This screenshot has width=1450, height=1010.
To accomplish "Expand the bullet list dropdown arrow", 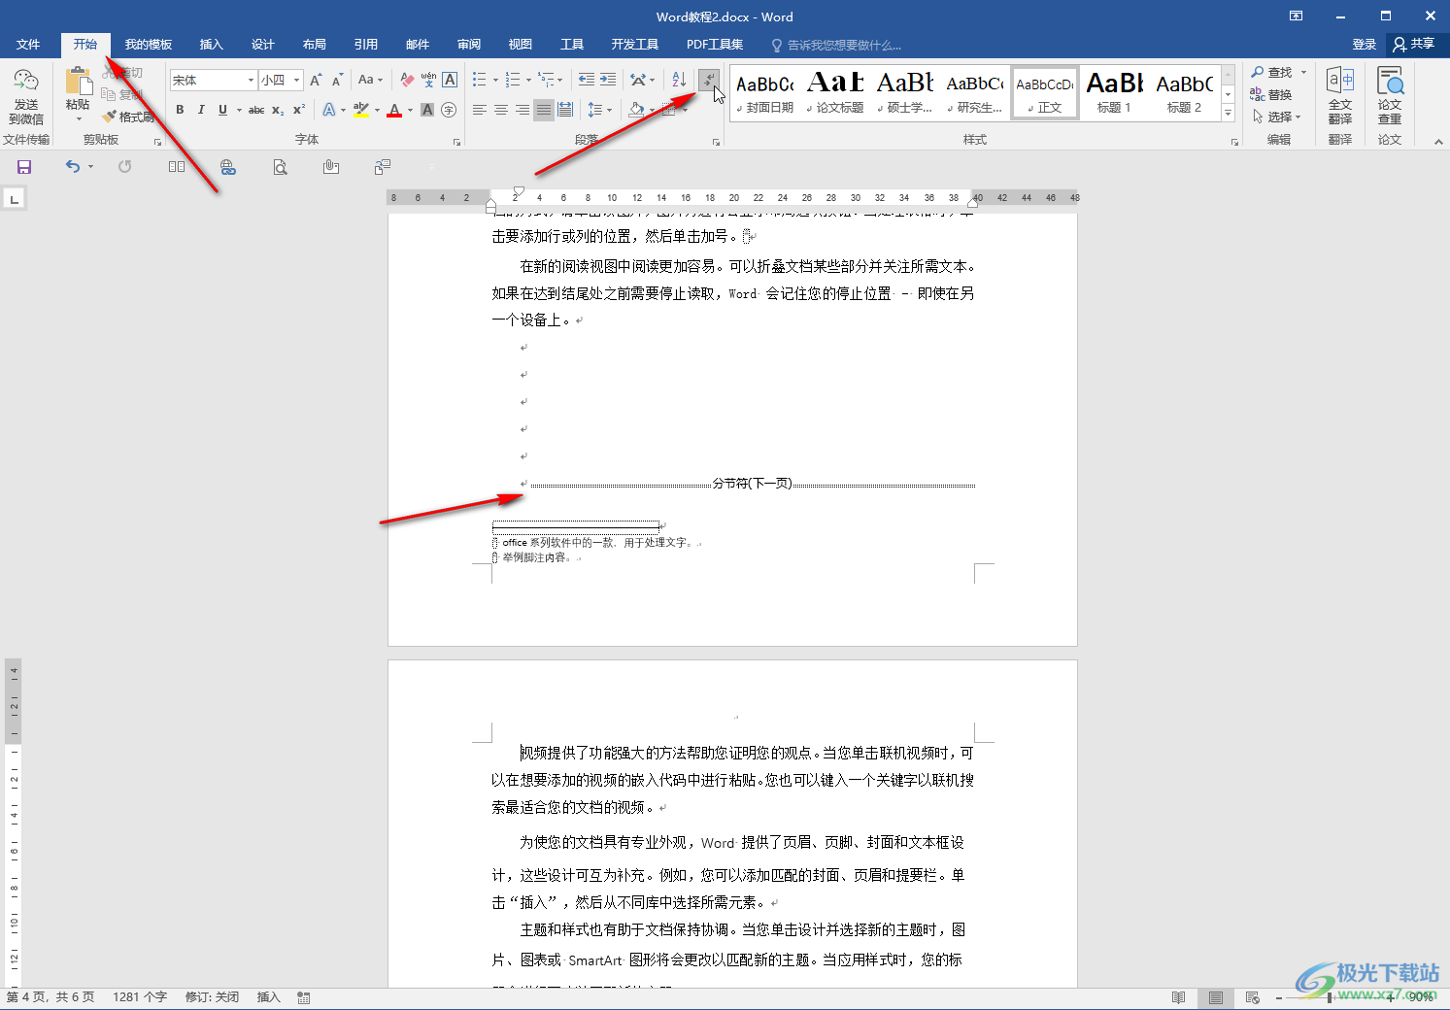I will 495,81.
